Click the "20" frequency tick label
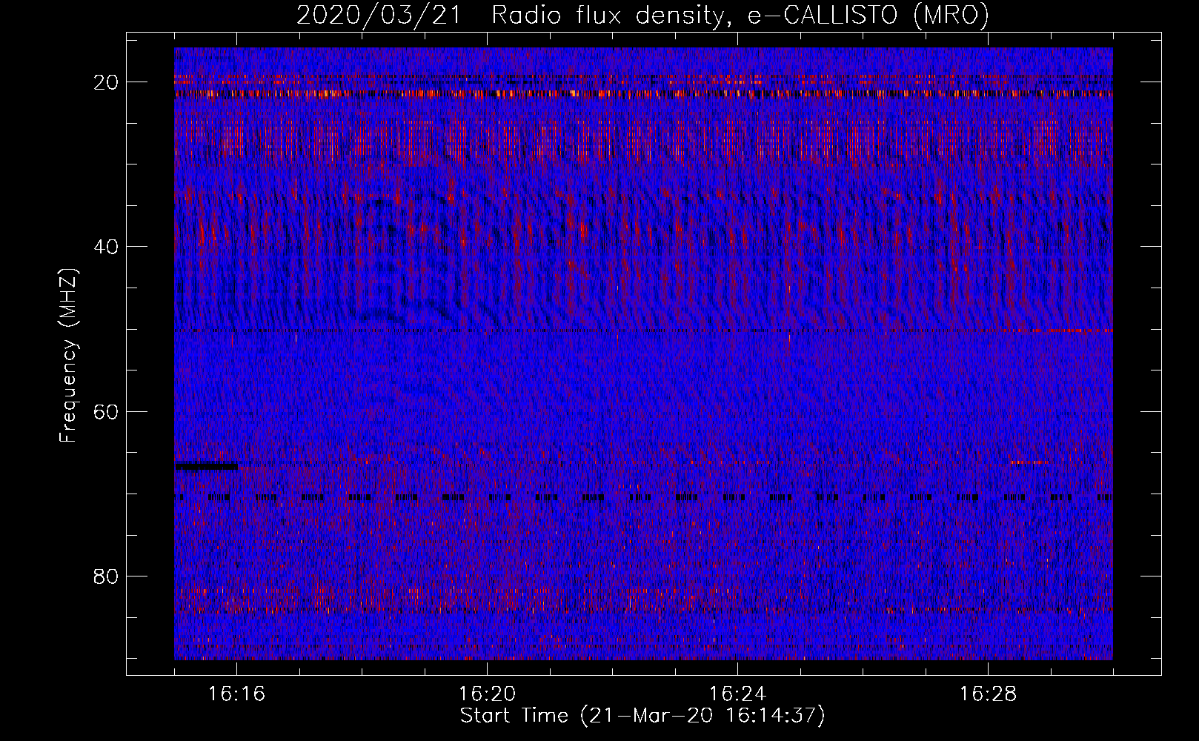This screenshot has height=741, width=1199. (106, 82)
